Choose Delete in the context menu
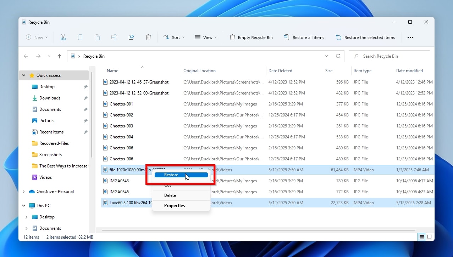This screenshot has width=453, height=257. pos(181,195)
